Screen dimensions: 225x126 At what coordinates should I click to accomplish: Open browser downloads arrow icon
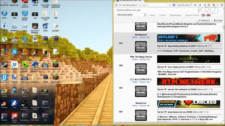point(195,5)
